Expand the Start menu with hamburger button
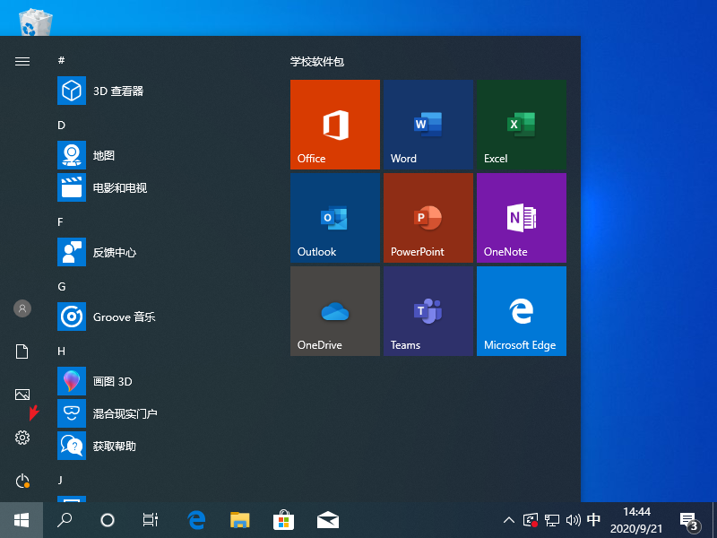This screenshot has width=717, height=538. tap(22, 62)
